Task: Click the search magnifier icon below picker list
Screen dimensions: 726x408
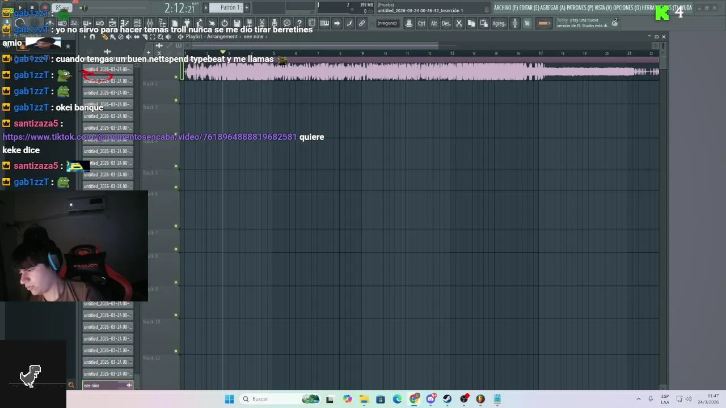Action: [71, 385]
